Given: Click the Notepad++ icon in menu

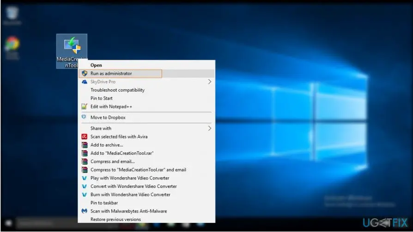Looking at the screenshot, I should coord(84,106).
